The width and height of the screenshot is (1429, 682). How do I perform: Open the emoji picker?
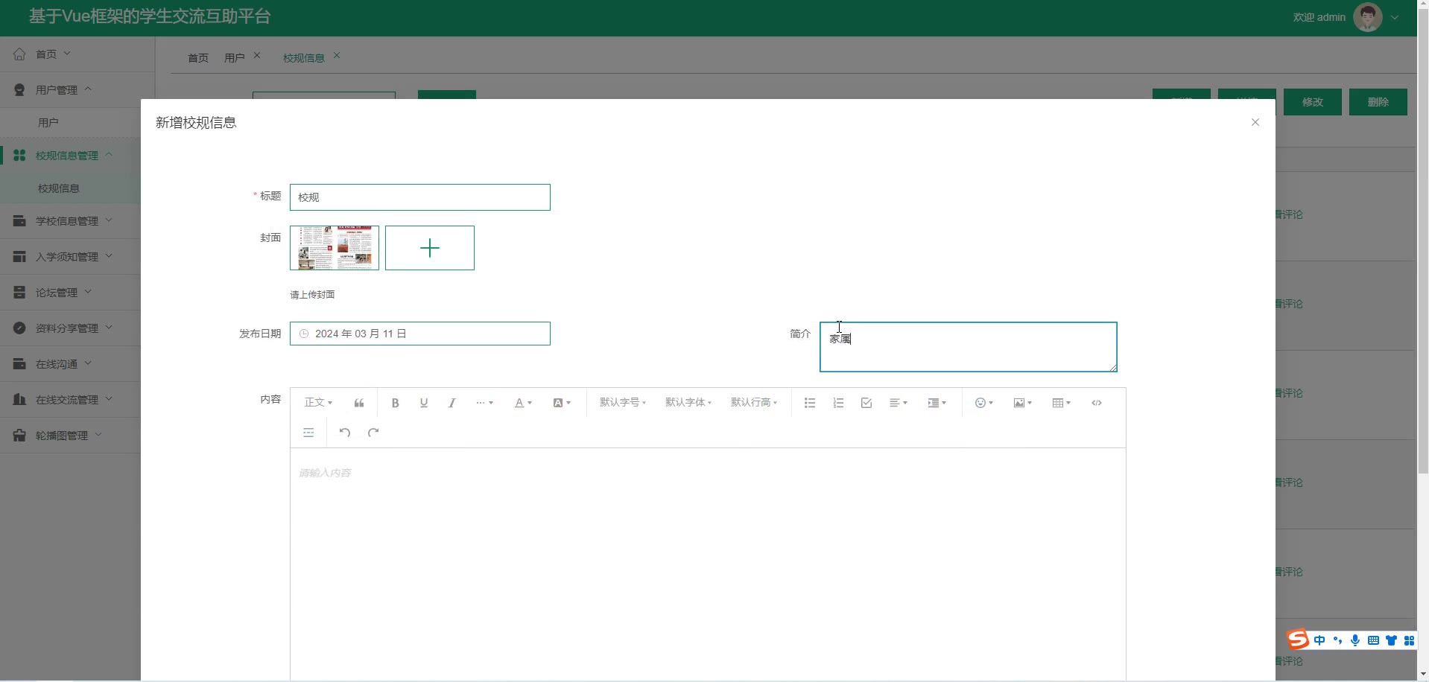[984, 403]
